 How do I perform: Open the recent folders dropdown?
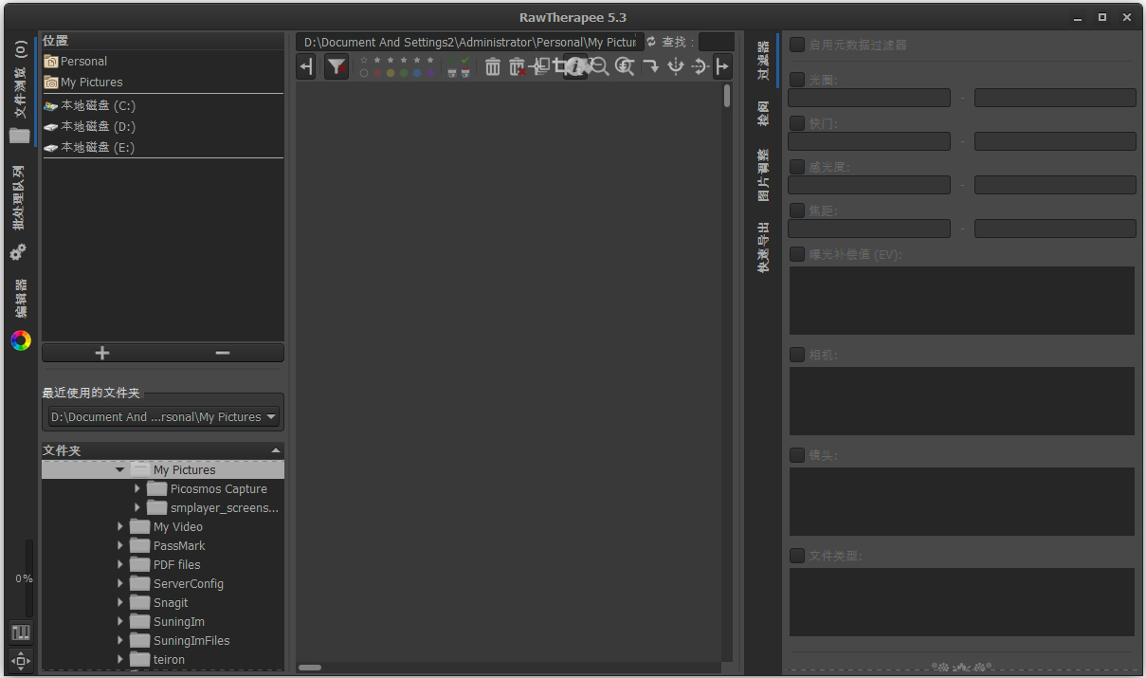point(164,417)
